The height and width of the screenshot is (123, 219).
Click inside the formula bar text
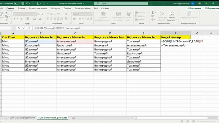(x=57, y=28)
